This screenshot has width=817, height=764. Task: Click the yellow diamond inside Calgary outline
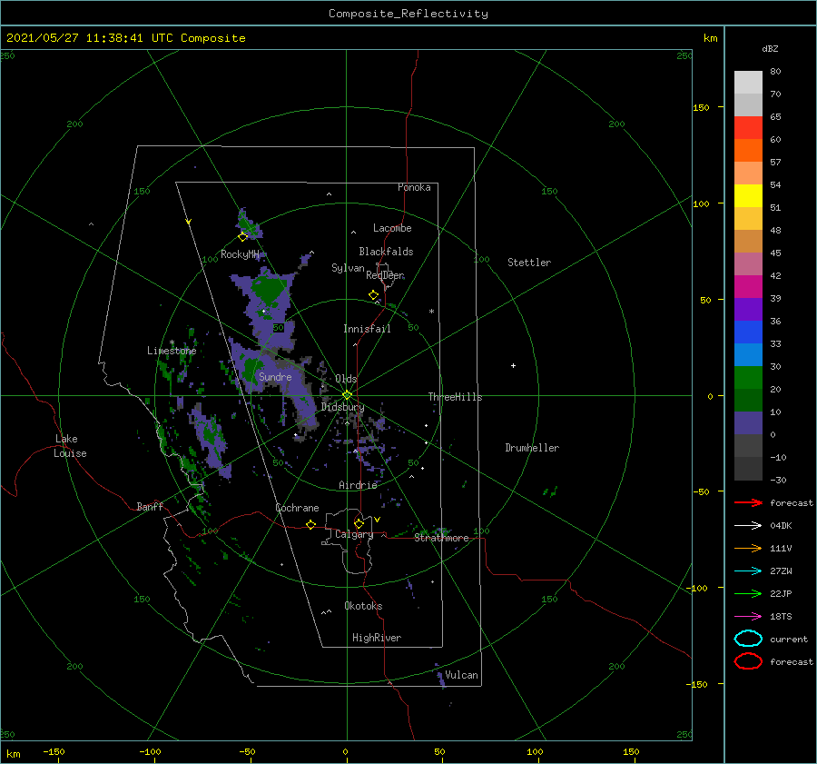click(x=359, y=523)
